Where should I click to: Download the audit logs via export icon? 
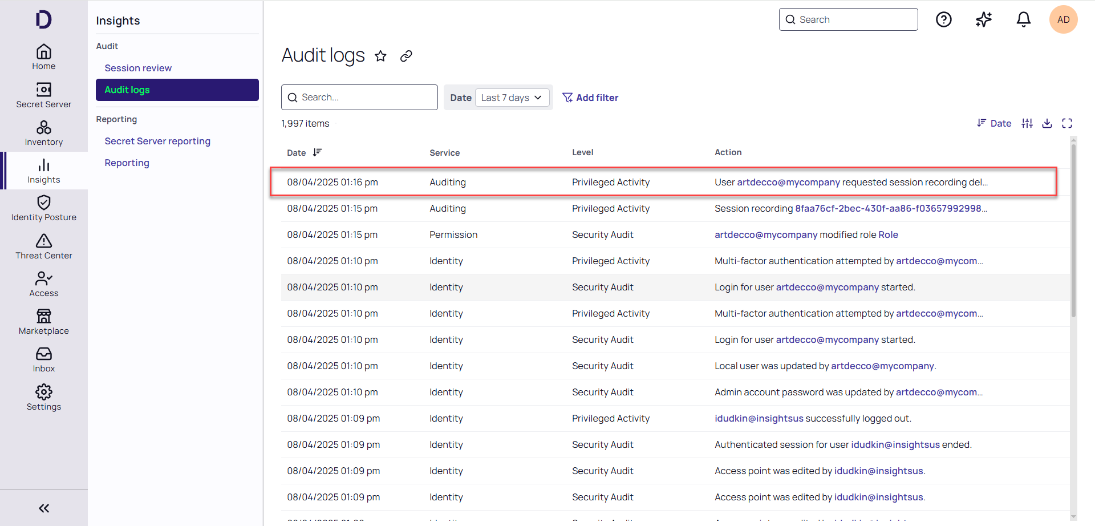1047,123
